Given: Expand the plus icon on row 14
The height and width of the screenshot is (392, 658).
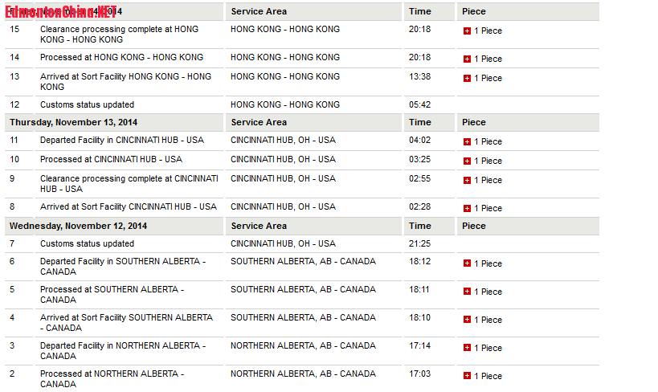Looking at the screenshot, I should (467, 59).
